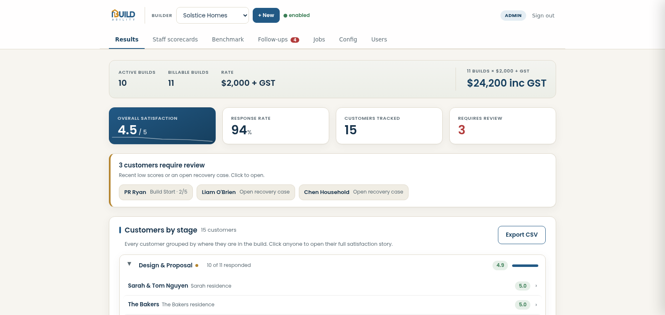665x315 pixels.
Task: Open the Overall Satisfaction 4.5 card
Action: click(162, 126)
